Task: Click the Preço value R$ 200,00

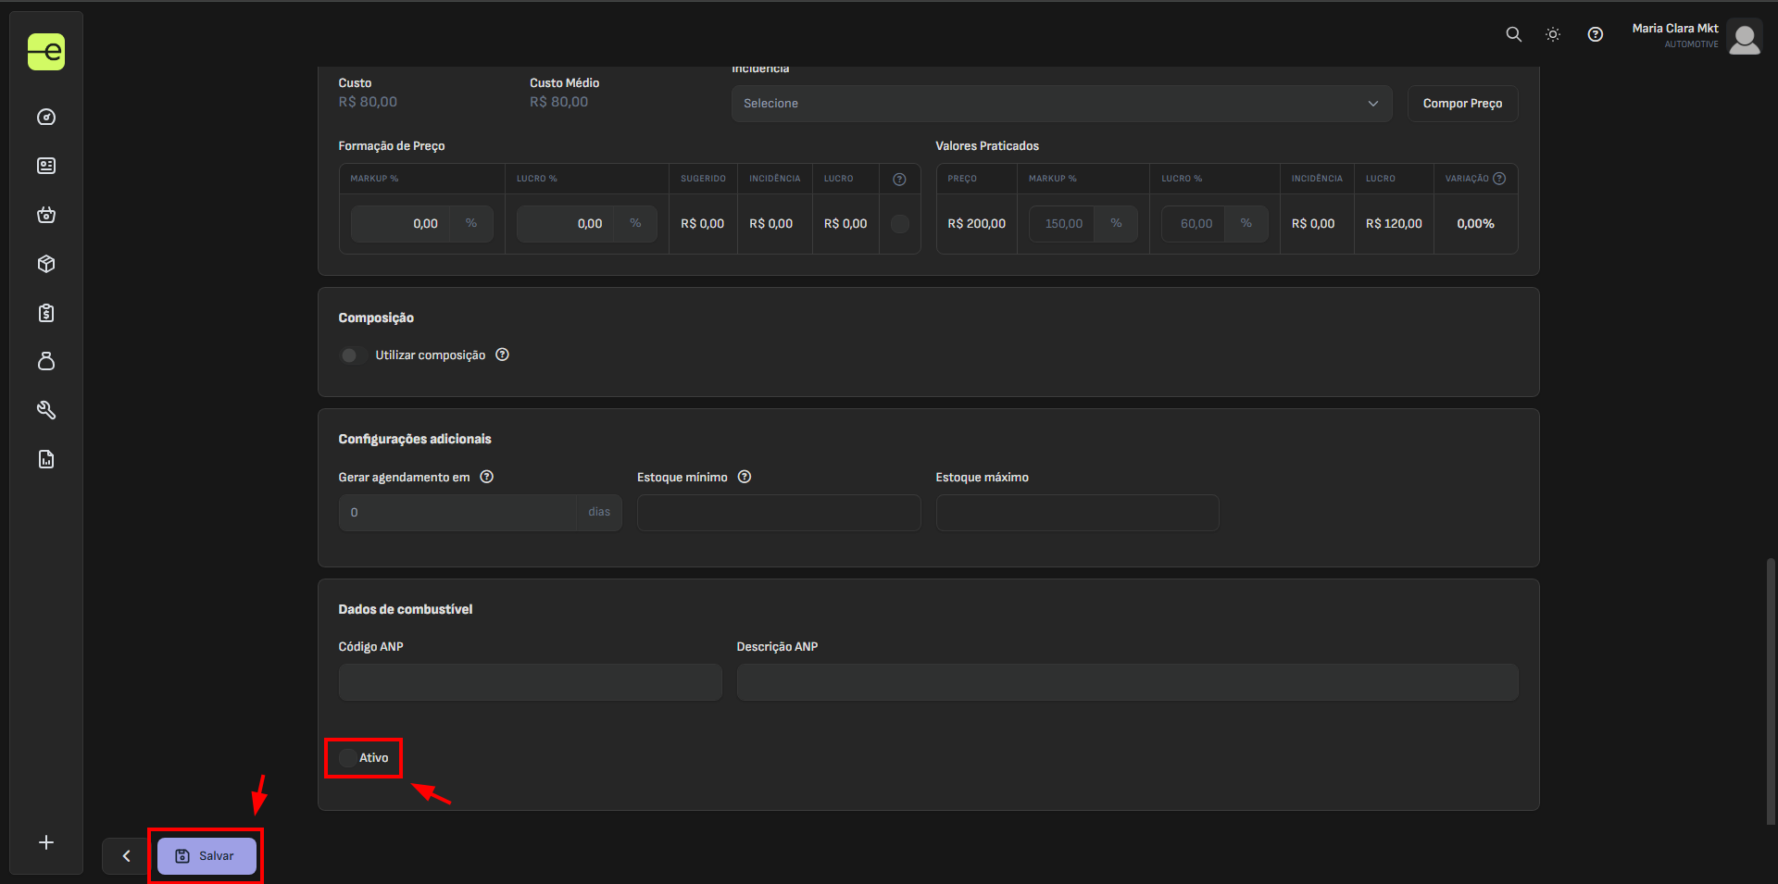Action: (x=976, y=224)
